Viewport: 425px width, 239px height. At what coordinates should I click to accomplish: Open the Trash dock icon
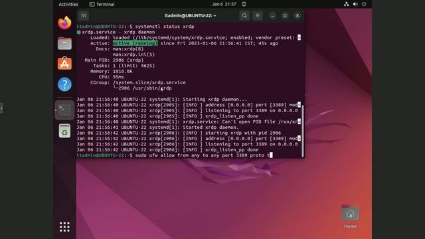pos(64,131)
